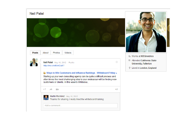Click the Moz icon beside the article title

(44, 73)
